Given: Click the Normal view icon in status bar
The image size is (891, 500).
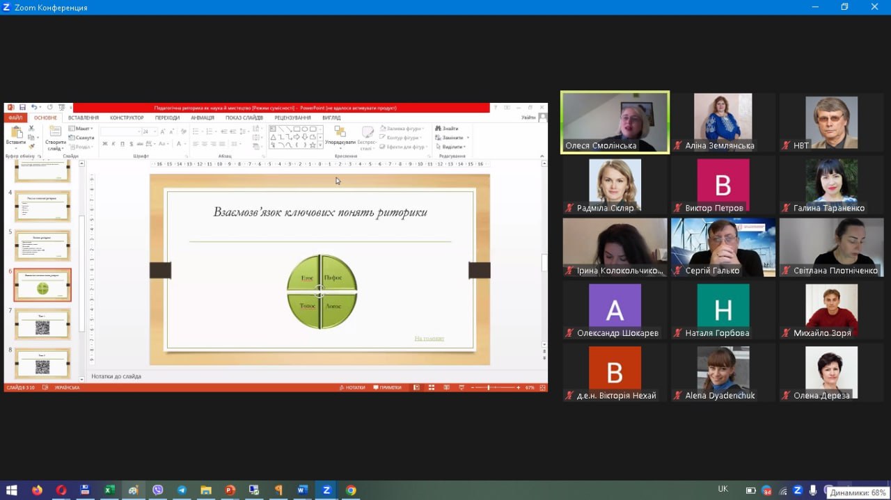Looking at the screenshot, I should tap(416, 387).
